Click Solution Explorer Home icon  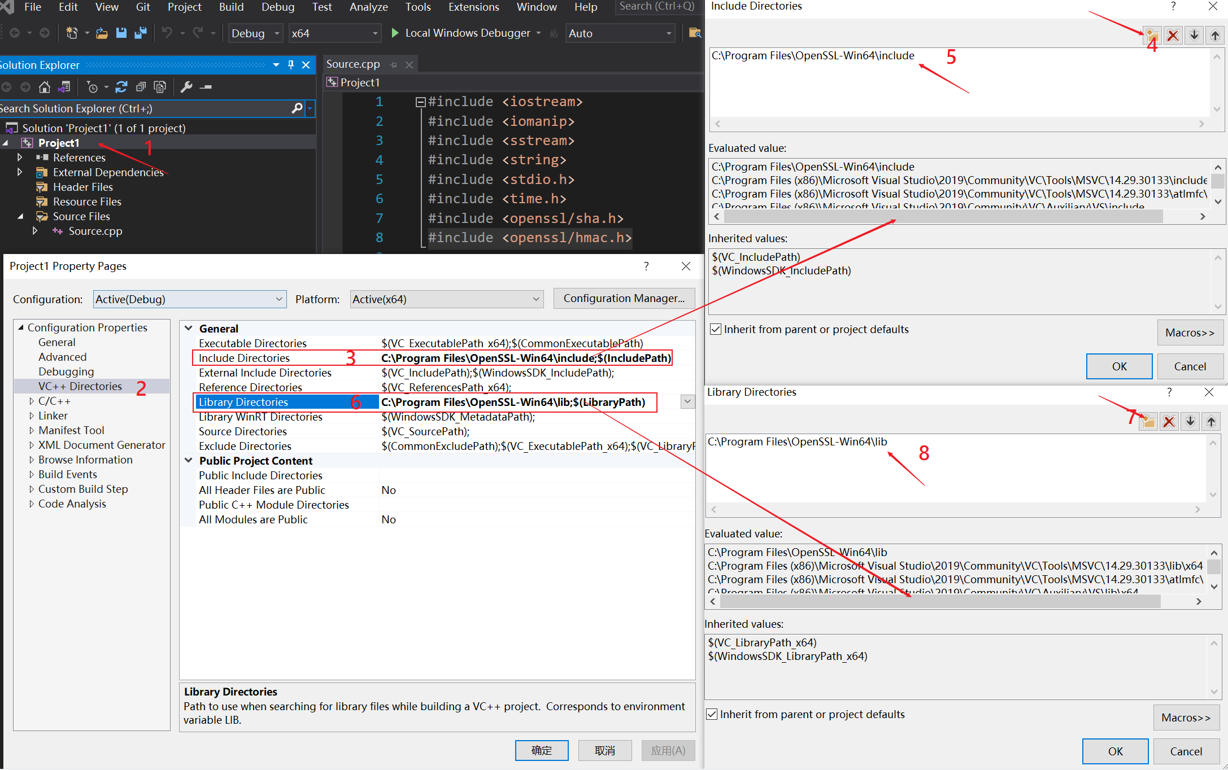click(x=44, y=87)
